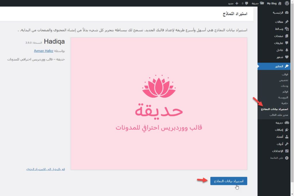Open إضافات plugins menu
This screenshot has height=196, width=294.
(279, 130)
